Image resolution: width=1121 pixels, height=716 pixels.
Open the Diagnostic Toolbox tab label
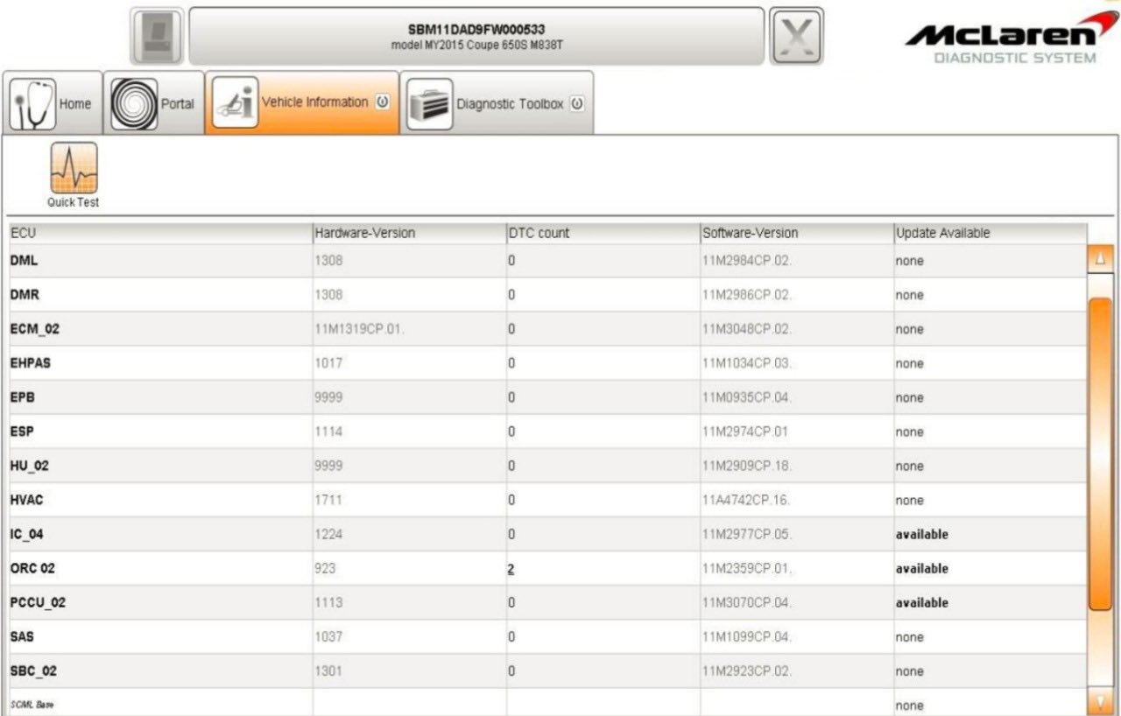511,104
